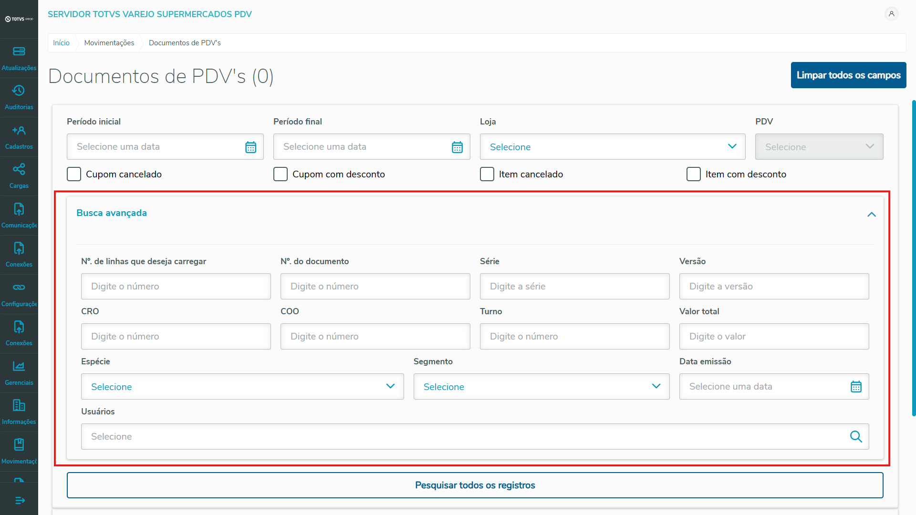This screenshot has width=916, height=515.
Task: Click Pesquisar todos os registros button
Action: 475,485
